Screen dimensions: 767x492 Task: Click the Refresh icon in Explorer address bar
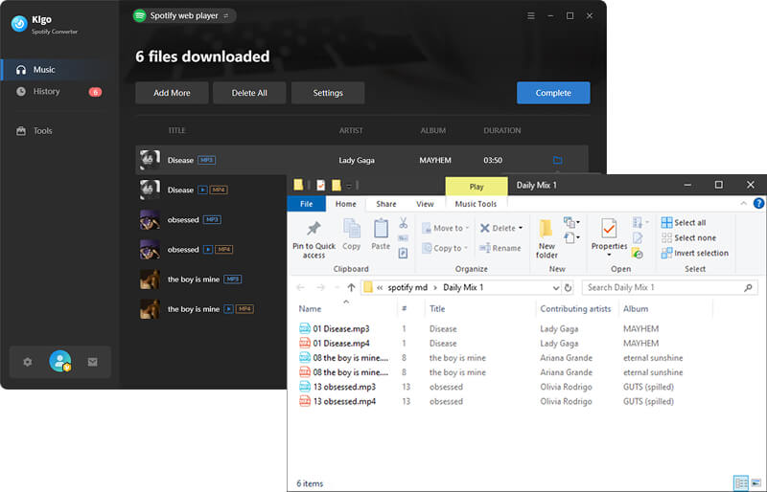tap(568, 288)
